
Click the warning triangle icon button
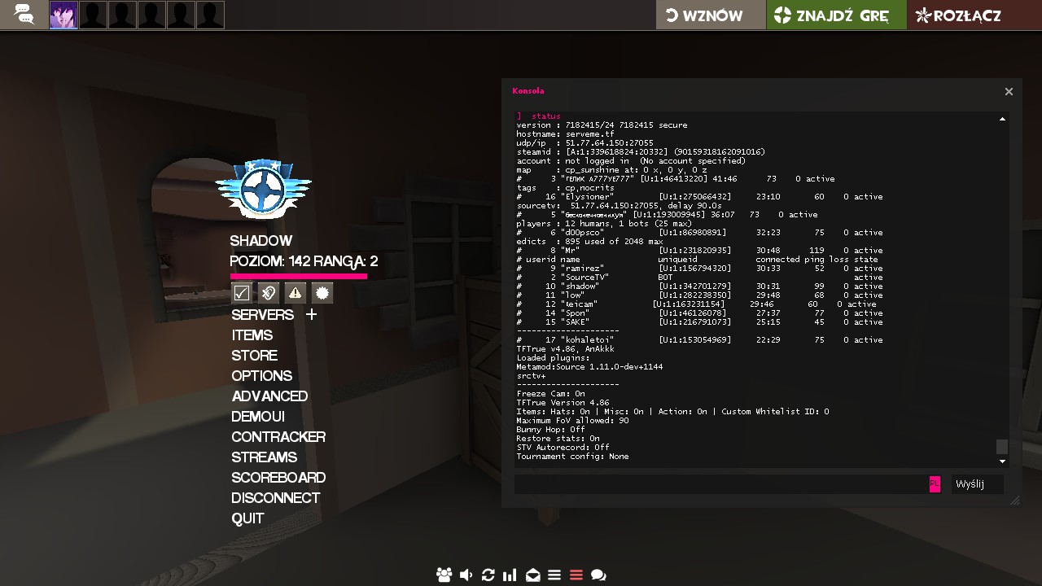pos(295,293)
